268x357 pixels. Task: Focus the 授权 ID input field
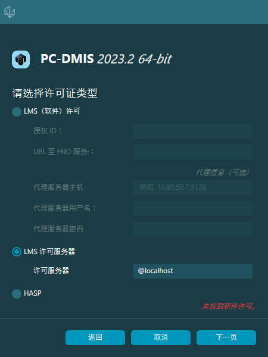click(x=193, y=131)
